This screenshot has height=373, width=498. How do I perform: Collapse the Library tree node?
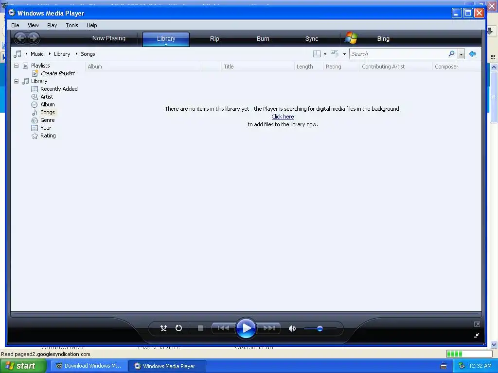coord(16,81)
